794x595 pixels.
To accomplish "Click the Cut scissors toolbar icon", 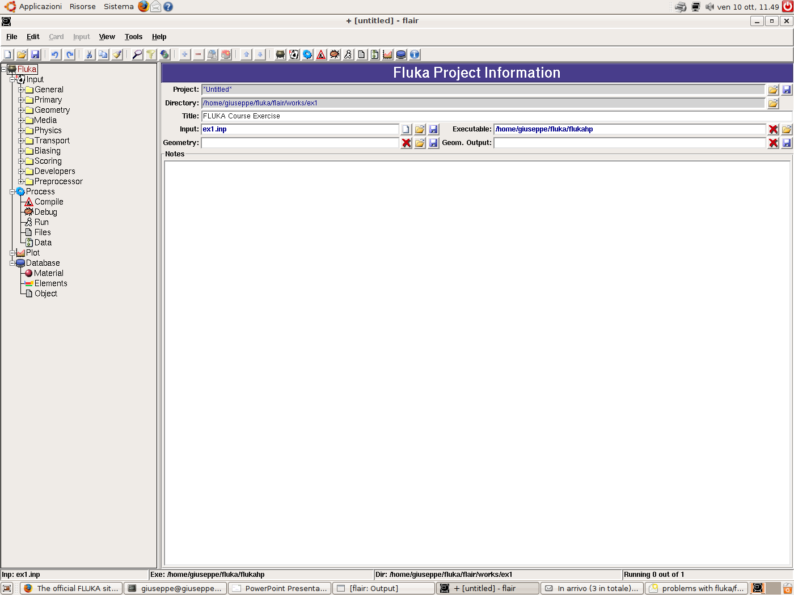I will (90, 54).
